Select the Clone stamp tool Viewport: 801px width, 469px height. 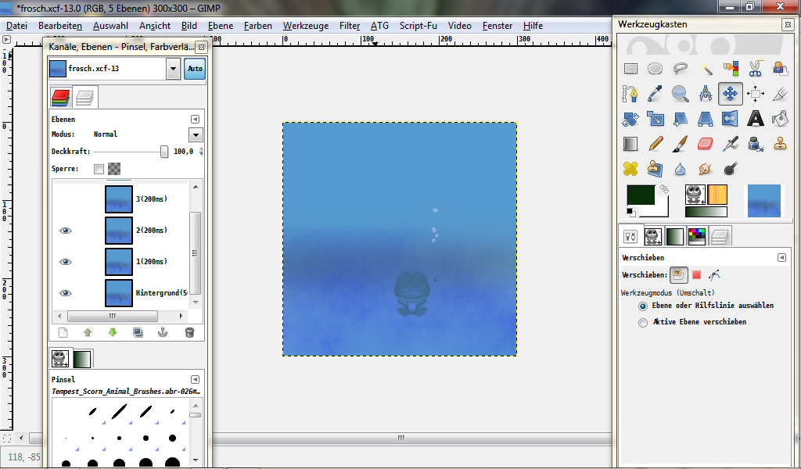click(x=781, y=144)
